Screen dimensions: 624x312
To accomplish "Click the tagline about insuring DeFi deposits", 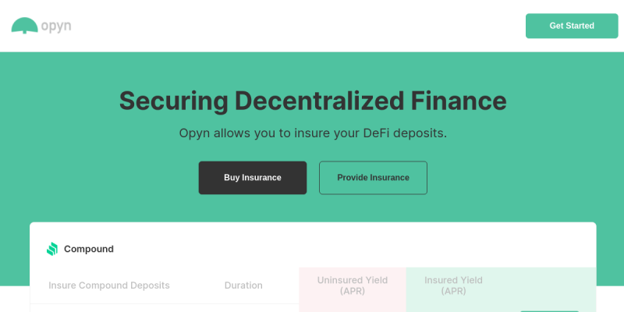I will click(312, 133).
